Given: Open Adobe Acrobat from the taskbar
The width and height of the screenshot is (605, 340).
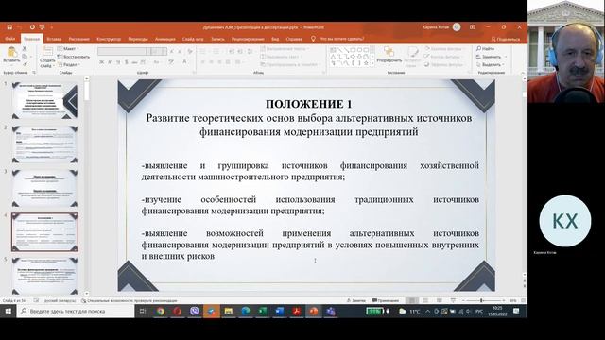Looking at the screenshot, I should pos(296,311).
